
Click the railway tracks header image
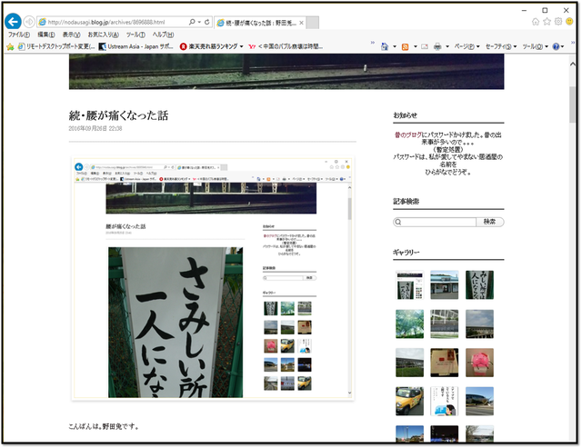pos(286,72)
